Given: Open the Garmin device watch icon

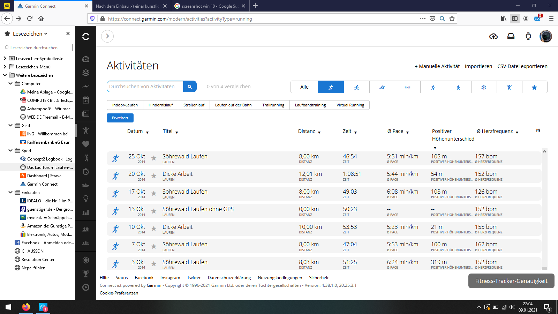Looking at the screenshot, I should point(528,36).
